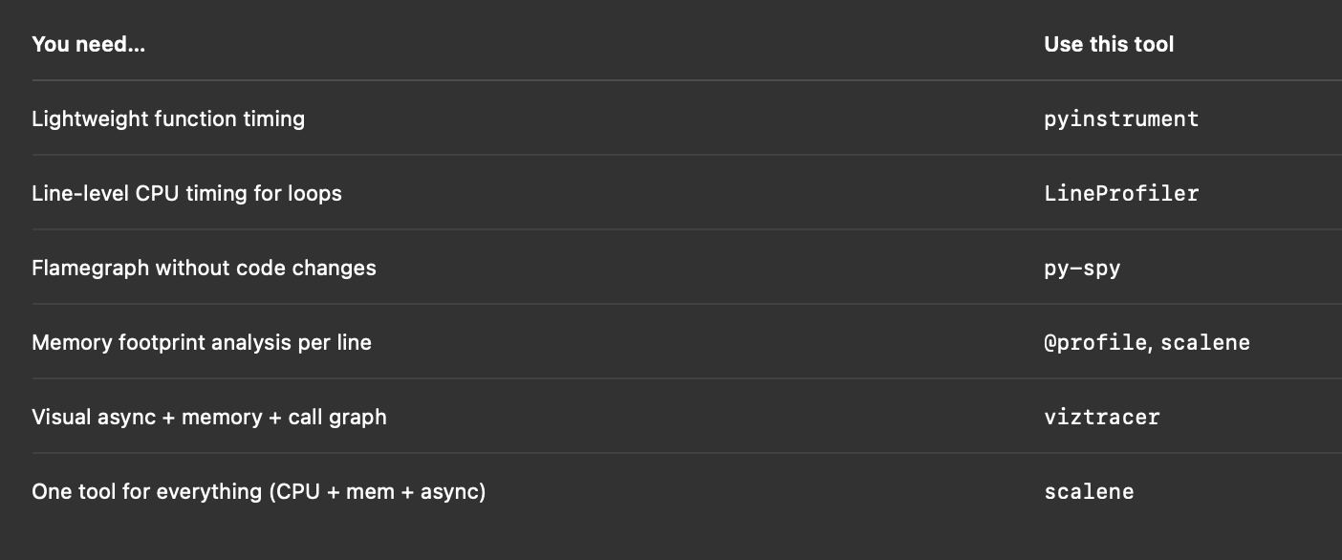Click the viztracer tool name
Image resolution: width=1342 pixels, height=560 pixels.
click(1102, 417)
